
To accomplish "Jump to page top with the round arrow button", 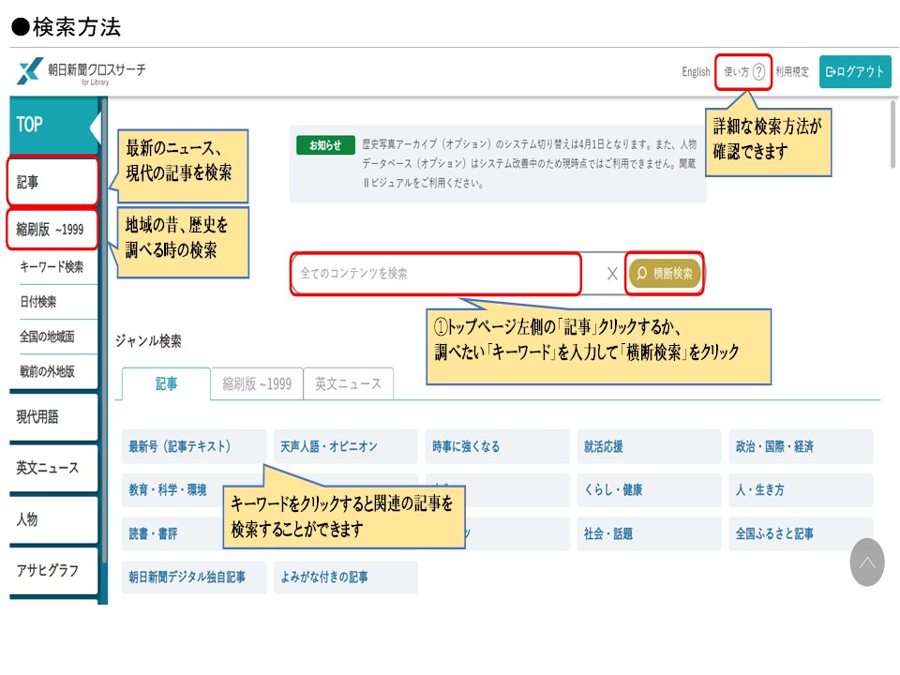I will (x=866, y=562).
